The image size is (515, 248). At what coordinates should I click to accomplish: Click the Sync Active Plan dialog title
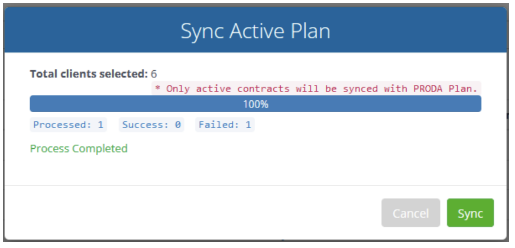(x=255, y=31)
